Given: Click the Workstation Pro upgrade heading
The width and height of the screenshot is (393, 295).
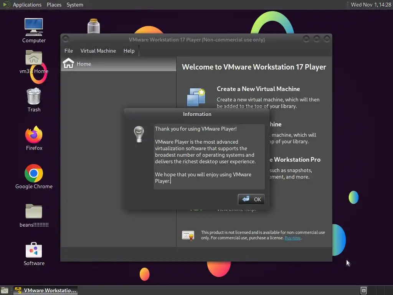Looking at the screenshot, I should [295, 159].
